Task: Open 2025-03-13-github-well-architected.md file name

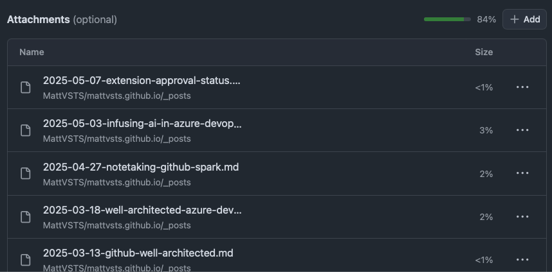Action: (x=138, y=253)
